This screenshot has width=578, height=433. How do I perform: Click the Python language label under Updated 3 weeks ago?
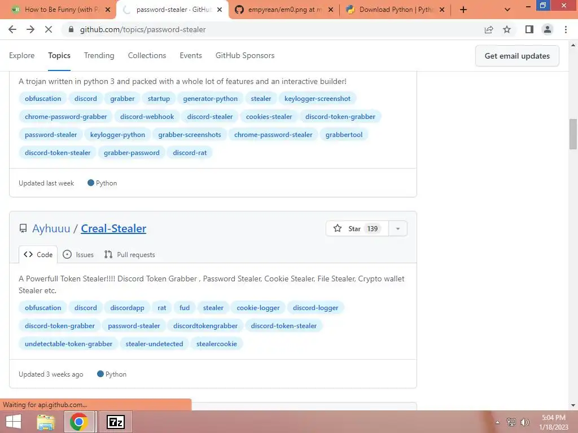(112, 374)
